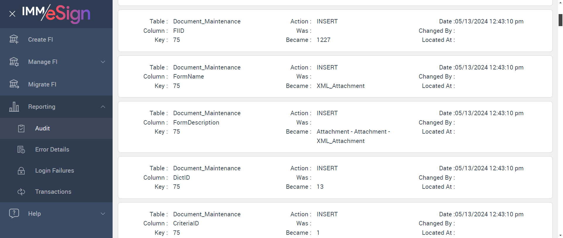This screenshot has width=563, height=238.
Task: Click the vertical scrollbar thumb
Action: [x=560, y=20]
